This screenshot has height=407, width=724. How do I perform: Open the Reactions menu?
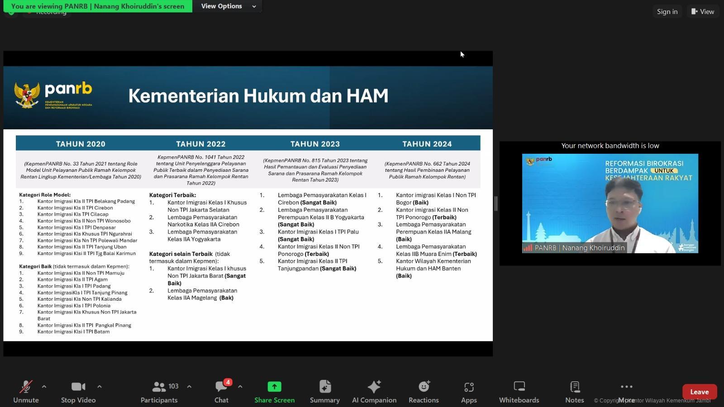pos(424,392)
